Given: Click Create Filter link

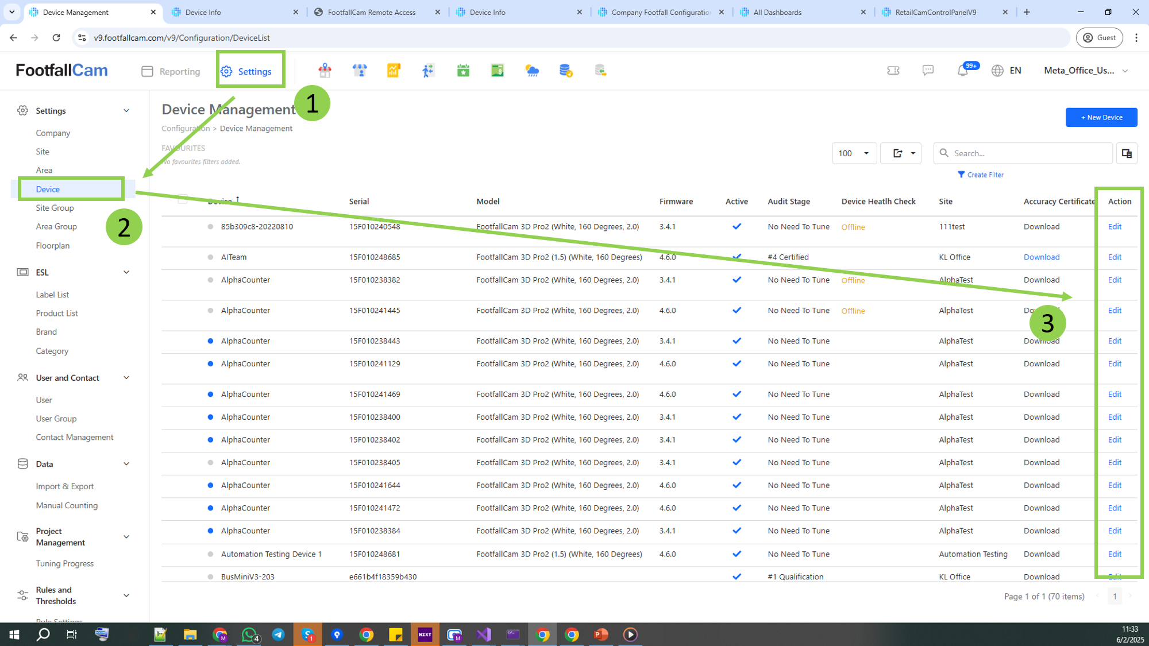Looking at the screenshot, I should pos(981,175).
